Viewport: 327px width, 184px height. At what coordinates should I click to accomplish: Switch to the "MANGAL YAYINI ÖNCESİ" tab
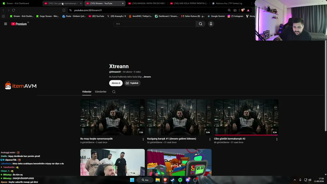point(147,3)
